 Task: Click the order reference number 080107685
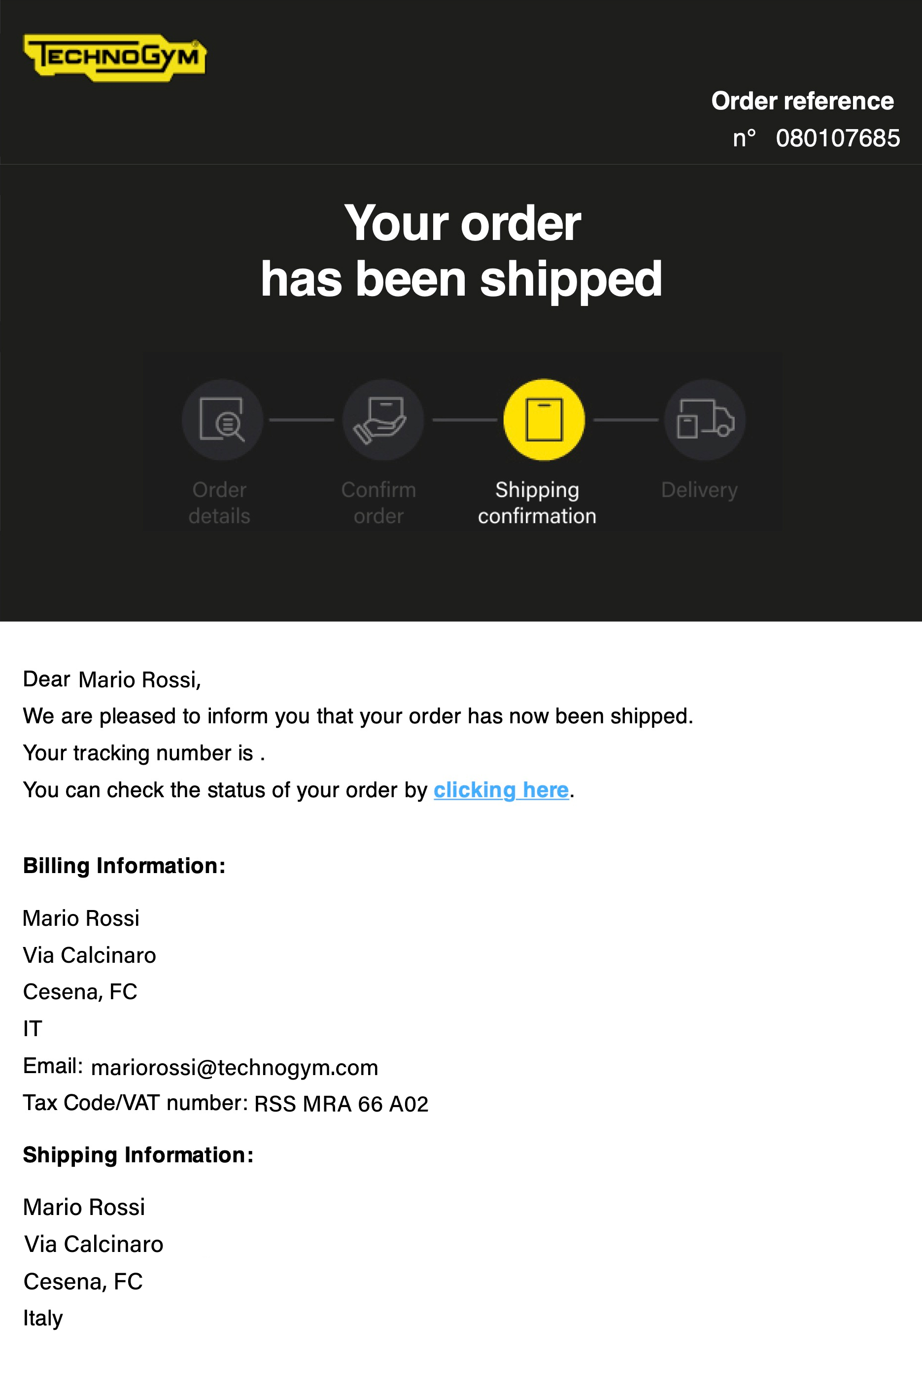coord(837,138)
